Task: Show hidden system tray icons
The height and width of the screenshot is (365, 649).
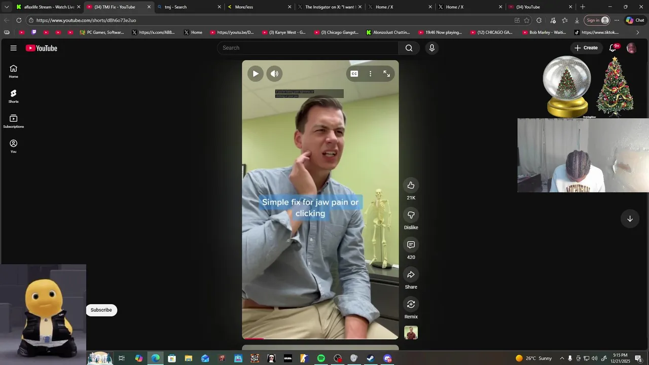Action: tap(562, 358)
